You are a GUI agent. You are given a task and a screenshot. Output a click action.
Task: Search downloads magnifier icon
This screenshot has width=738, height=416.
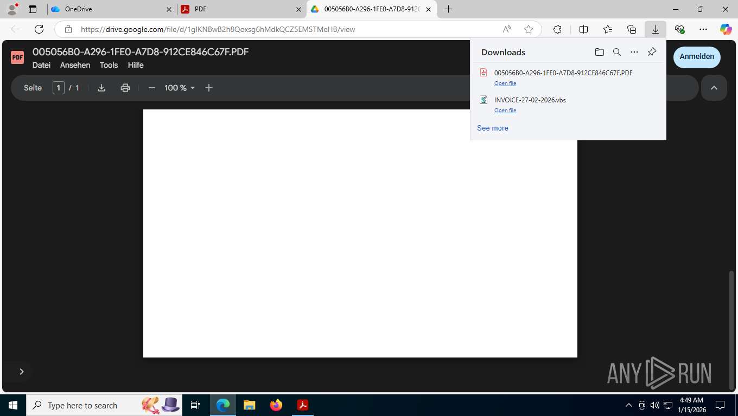point(616,52)
